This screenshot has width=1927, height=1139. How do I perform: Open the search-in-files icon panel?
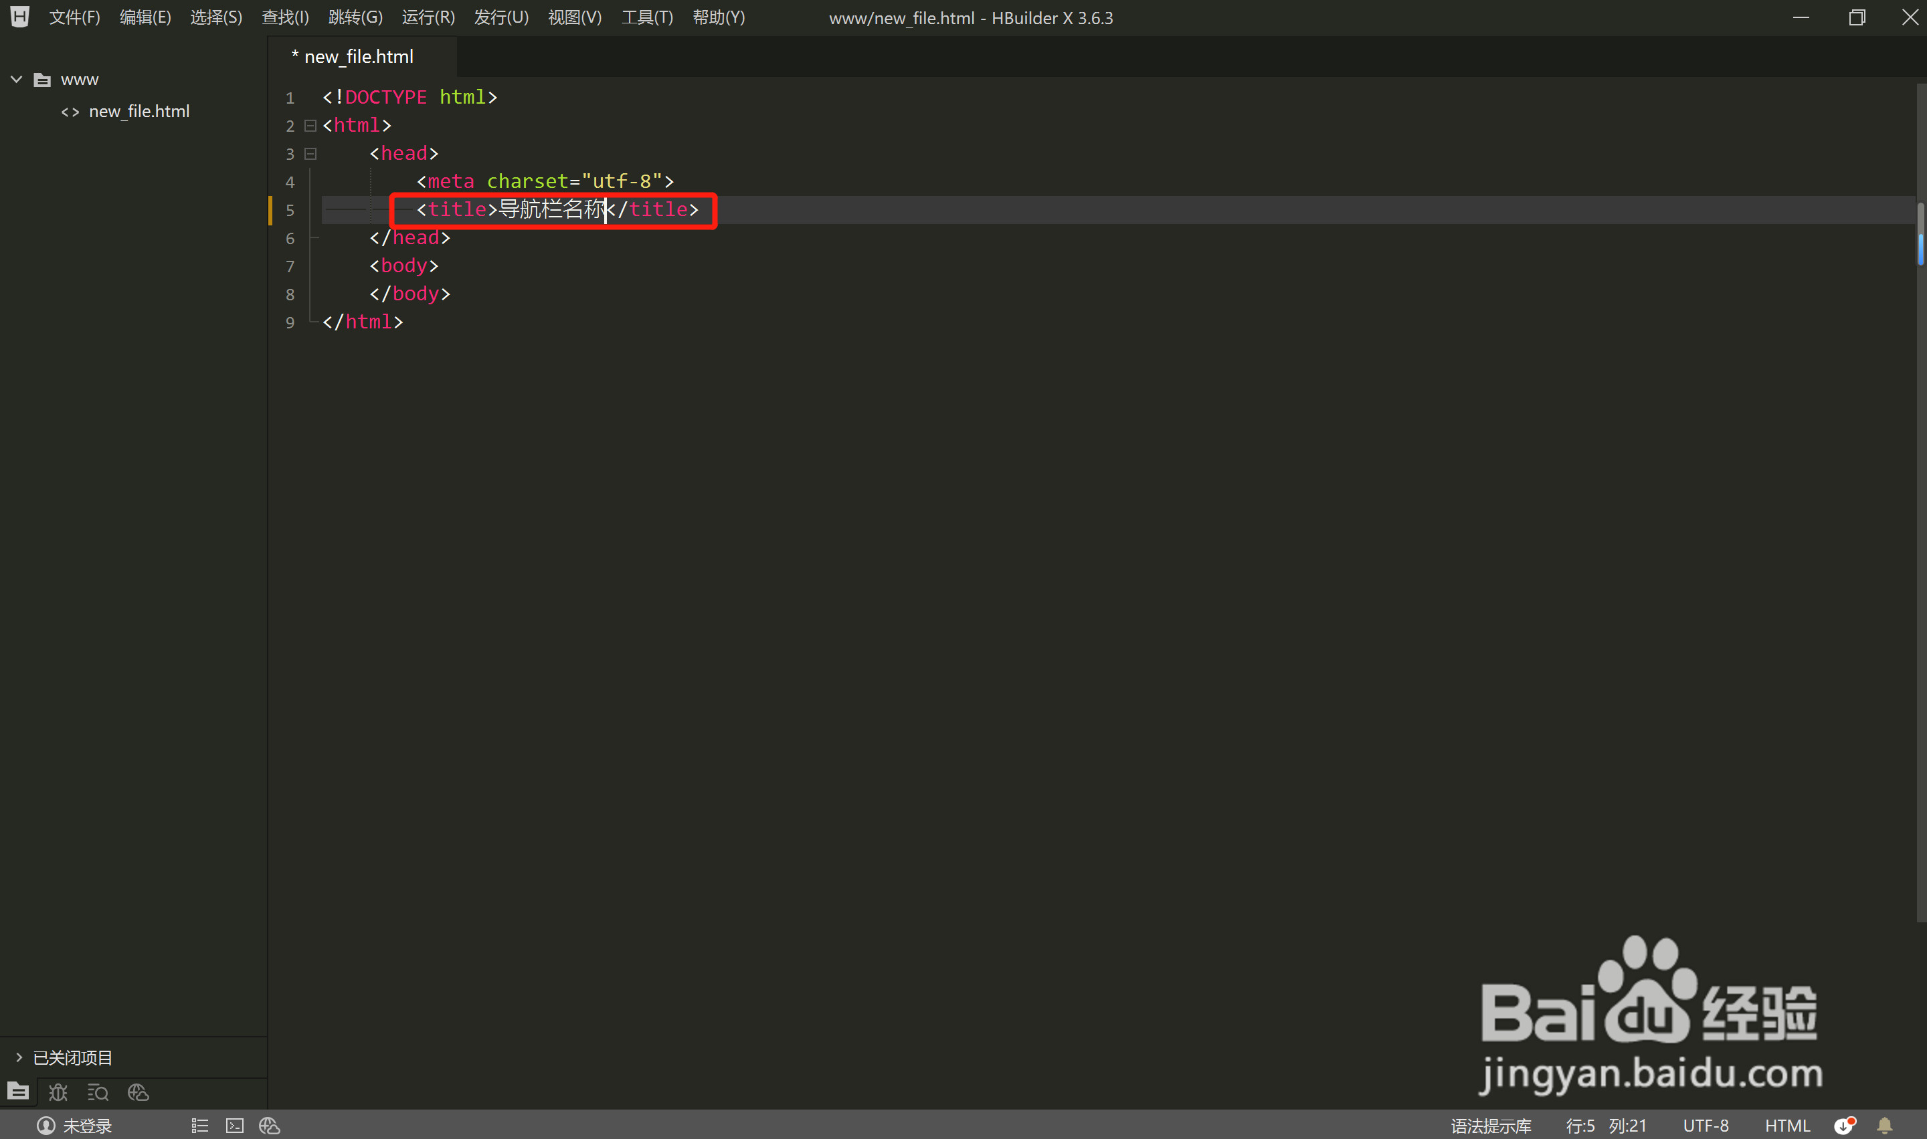(x=98, y=1092)
